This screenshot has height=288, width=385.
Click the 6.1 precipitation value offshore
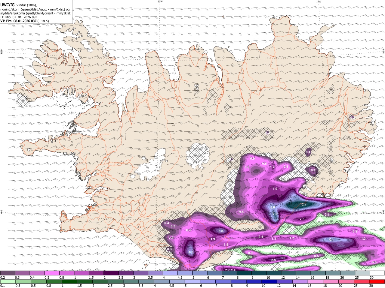(x=331, y=239)
